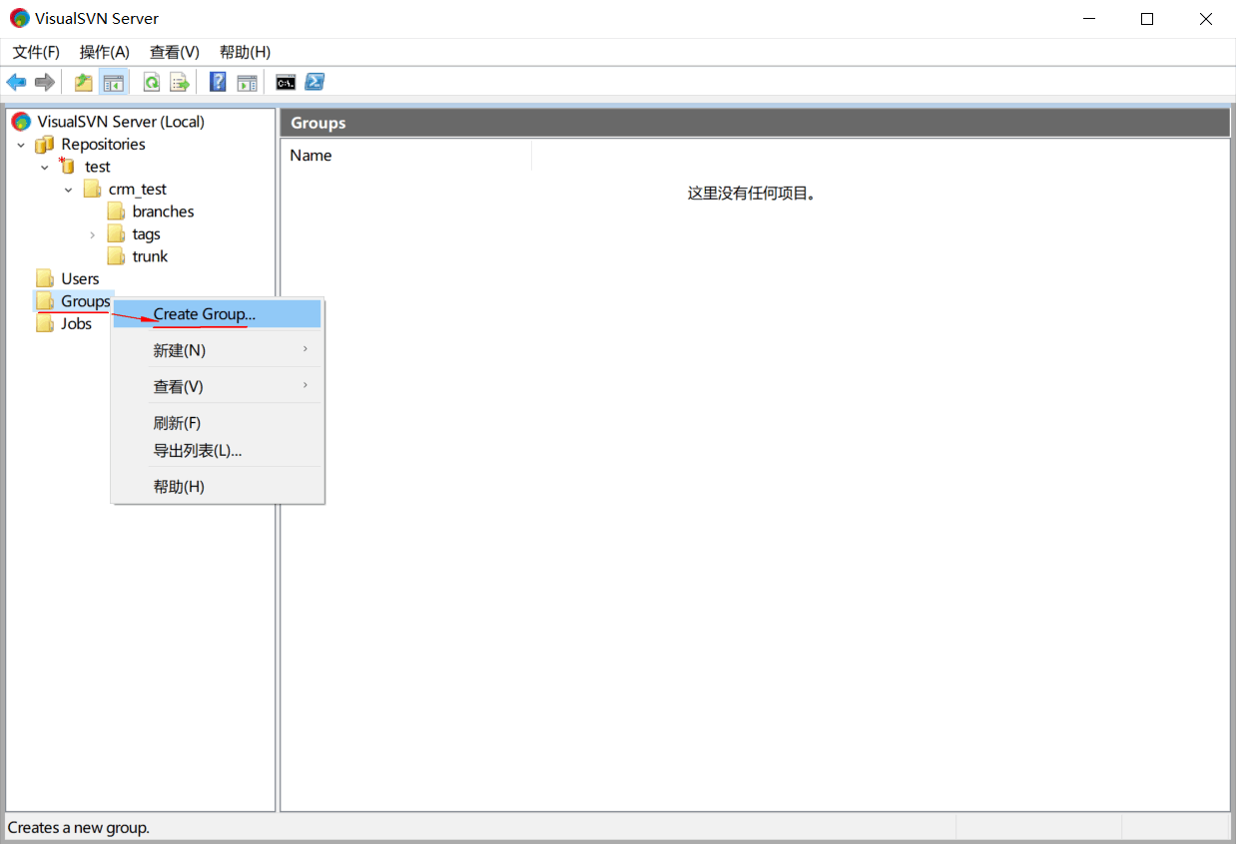Click the Forward arrow toolbar icon
This screenshot has width=1236, height=844.
[x=44, y=82]
